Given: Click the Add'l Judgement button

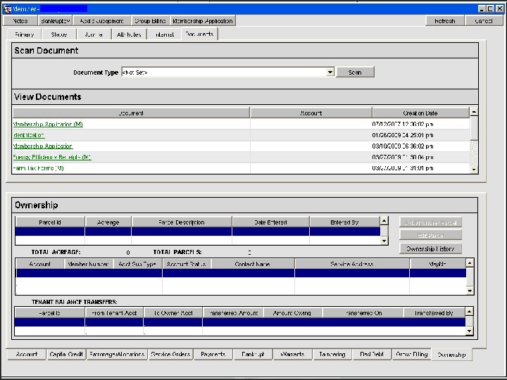Looking at the screenshot, I should [101, 21].
